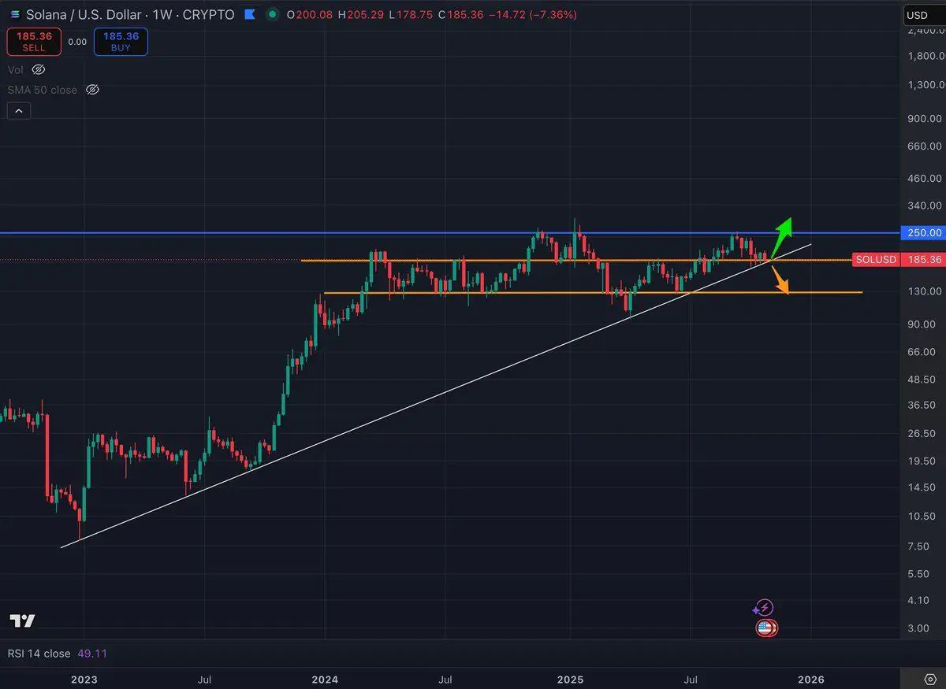
Task: Open the USD currency selector
Action: pos(917,14)
